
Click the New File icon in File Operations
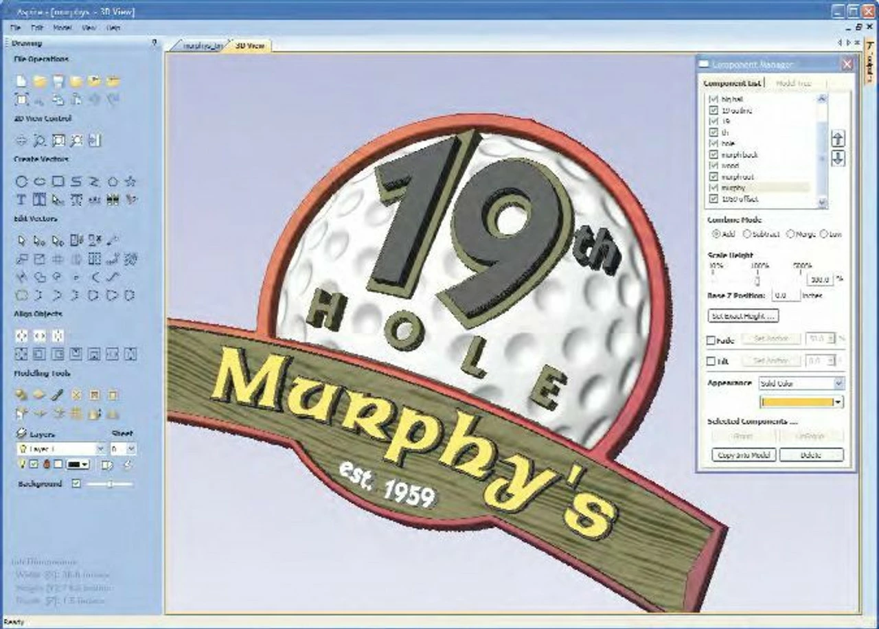click(x=21, y=81)
